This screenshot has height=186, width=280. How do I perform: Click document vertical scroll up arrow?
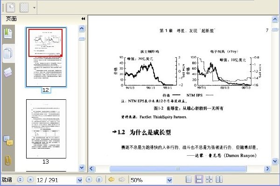[275, 19]
